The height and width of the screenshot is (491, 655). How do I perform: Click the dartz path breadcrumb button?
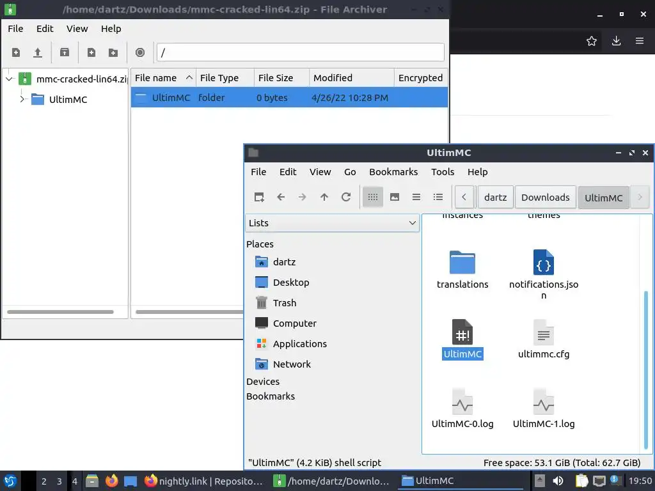coord(496,197)
